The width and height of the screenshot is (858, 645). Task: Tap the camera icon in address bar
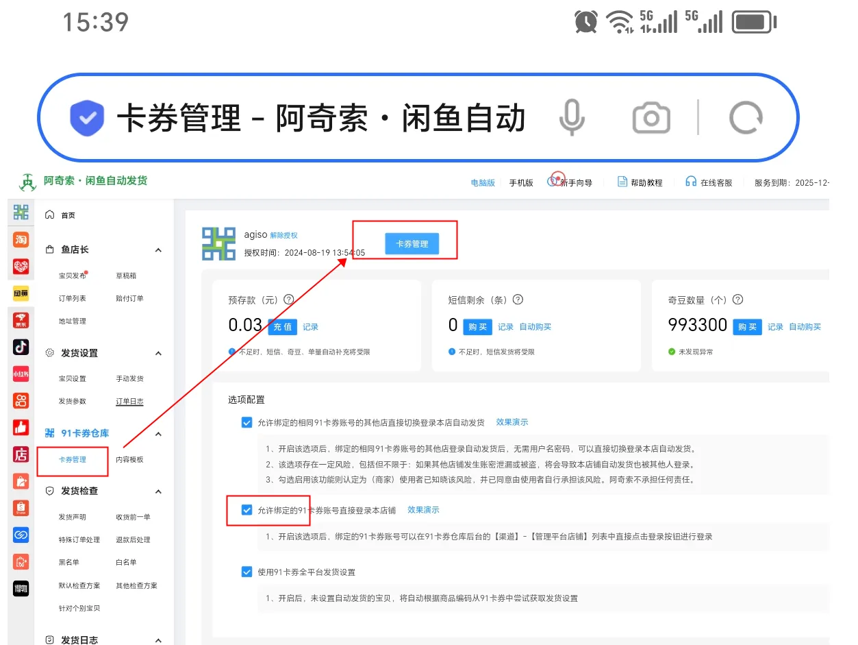click(651, 118)
